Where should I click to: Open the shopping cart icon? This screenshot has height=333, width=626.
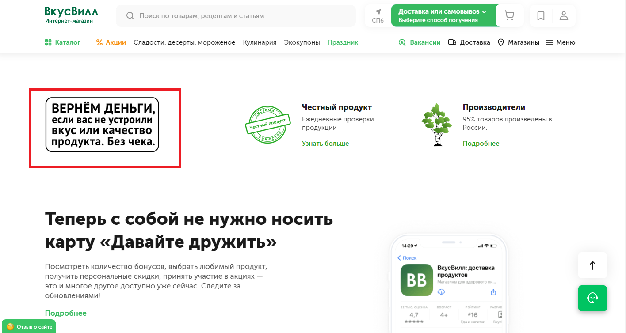click(509, 16)
